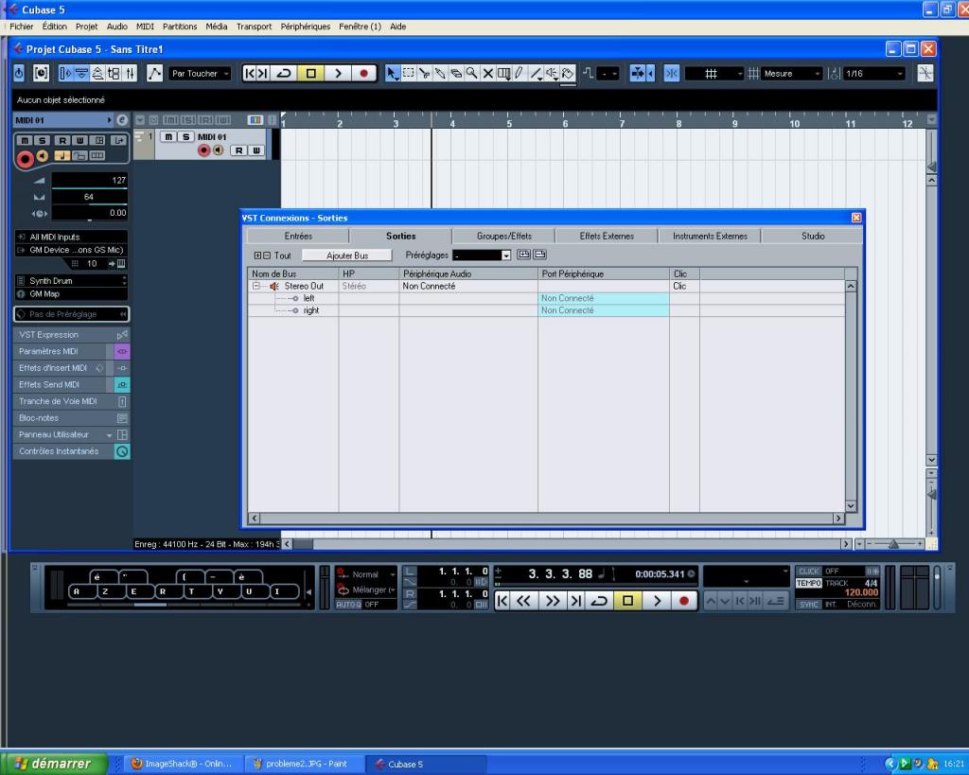
Task: Click Play in the transport panel
Action: (657, 601)
